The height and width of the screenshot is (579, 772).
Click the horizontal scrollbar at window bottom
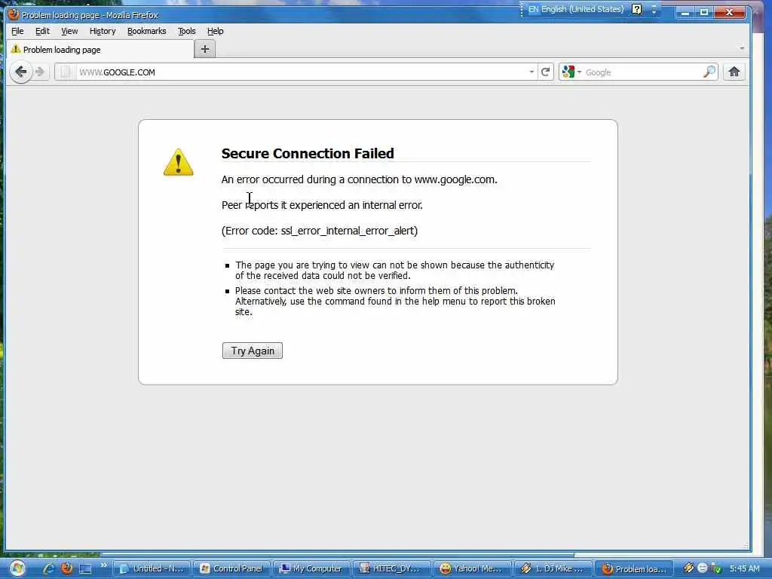(x=337, y=554)
